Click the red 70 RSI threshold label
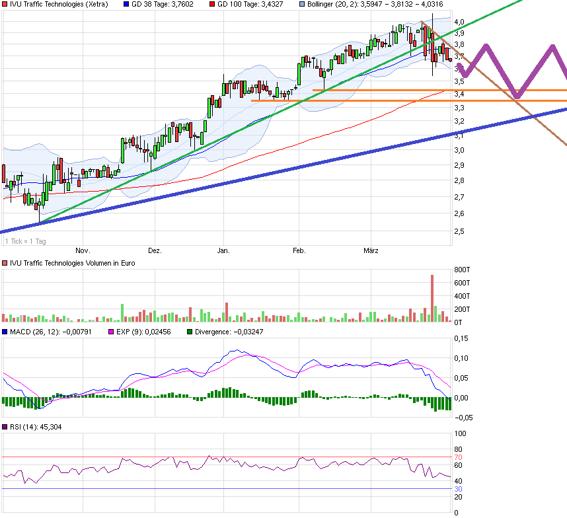567x518 pixels. tap(458, 458)
